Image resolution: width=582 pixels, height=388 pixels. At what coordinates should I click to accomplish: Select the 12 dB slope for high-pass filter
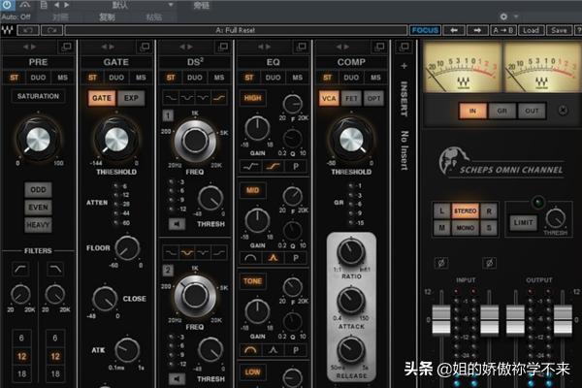click(21, 356)
